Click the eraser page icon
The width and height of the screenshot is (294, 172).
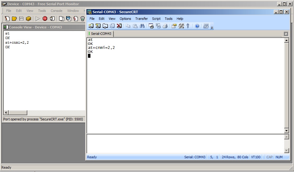tap(75, 19)
